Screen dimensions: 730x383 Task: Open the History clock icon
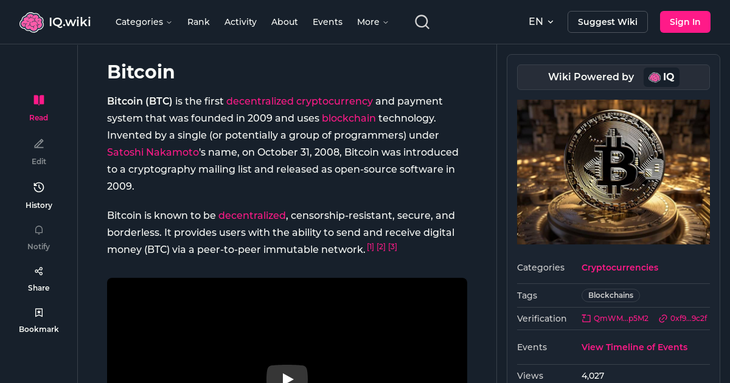click(38, 187)
